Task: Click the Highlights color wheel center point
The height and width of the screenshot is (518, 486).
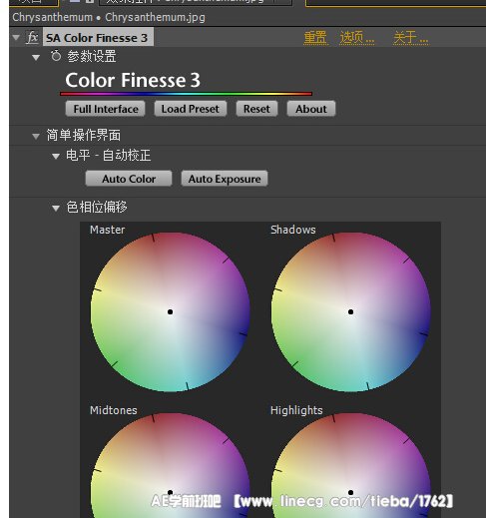Action: pyautogui.click(x=350, y=492)
